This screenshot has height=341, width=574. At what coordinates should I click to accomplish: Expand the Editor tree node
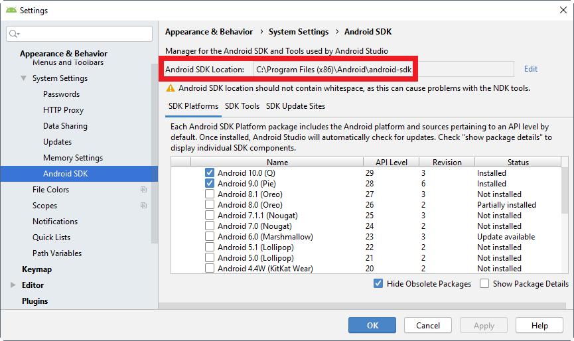[x=13, y=285]
